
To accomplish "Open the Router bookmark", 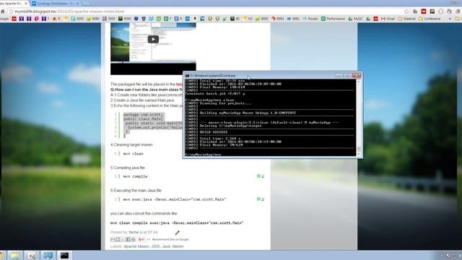I will coord(310,19).
